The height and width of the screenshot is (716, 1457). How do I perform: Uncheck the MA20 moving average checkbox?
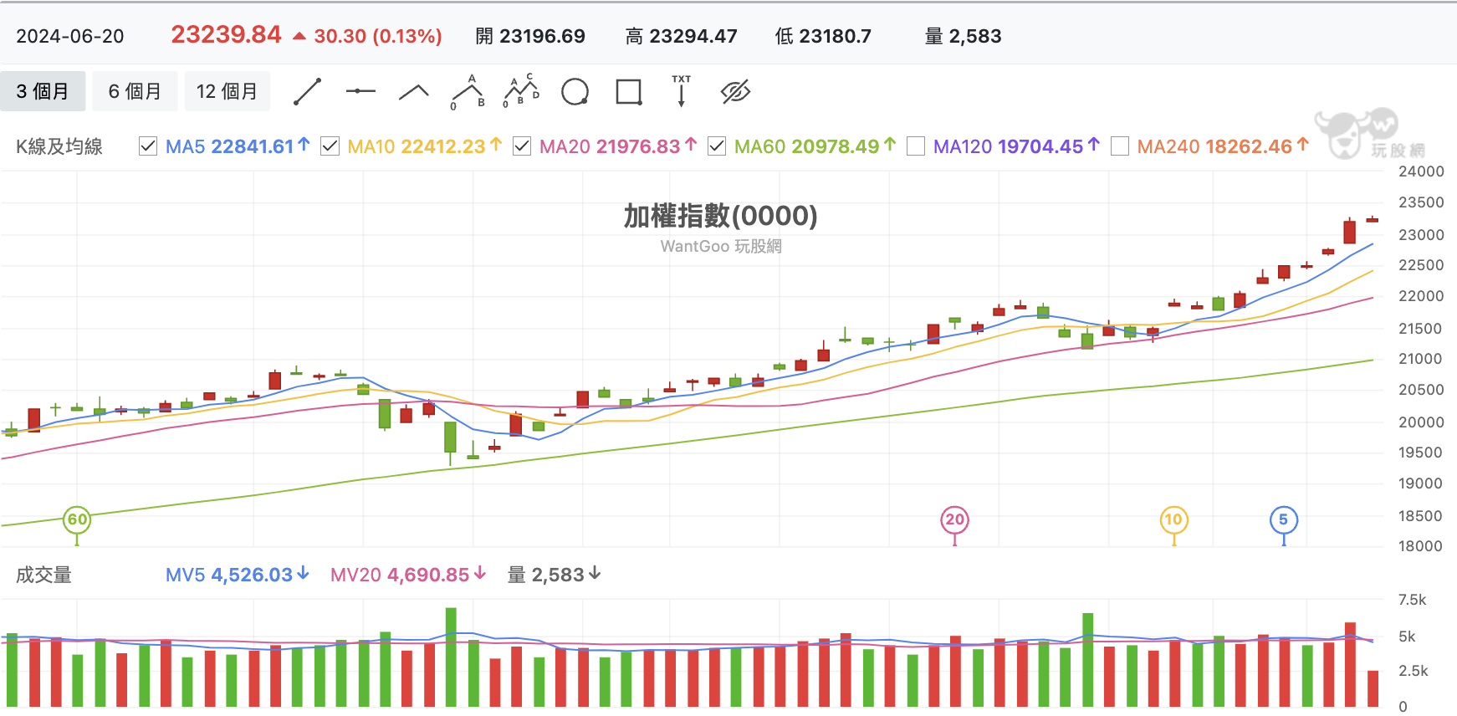click(x=522, y=146)
